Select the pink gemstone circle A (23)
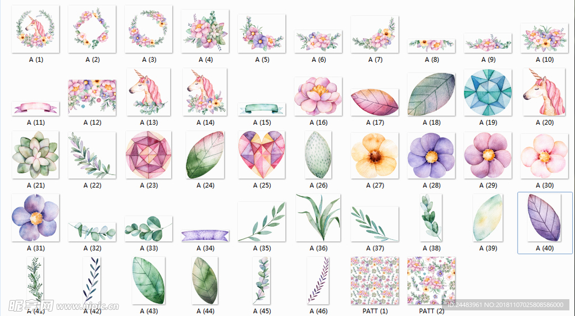 click(x=148, y=155)
